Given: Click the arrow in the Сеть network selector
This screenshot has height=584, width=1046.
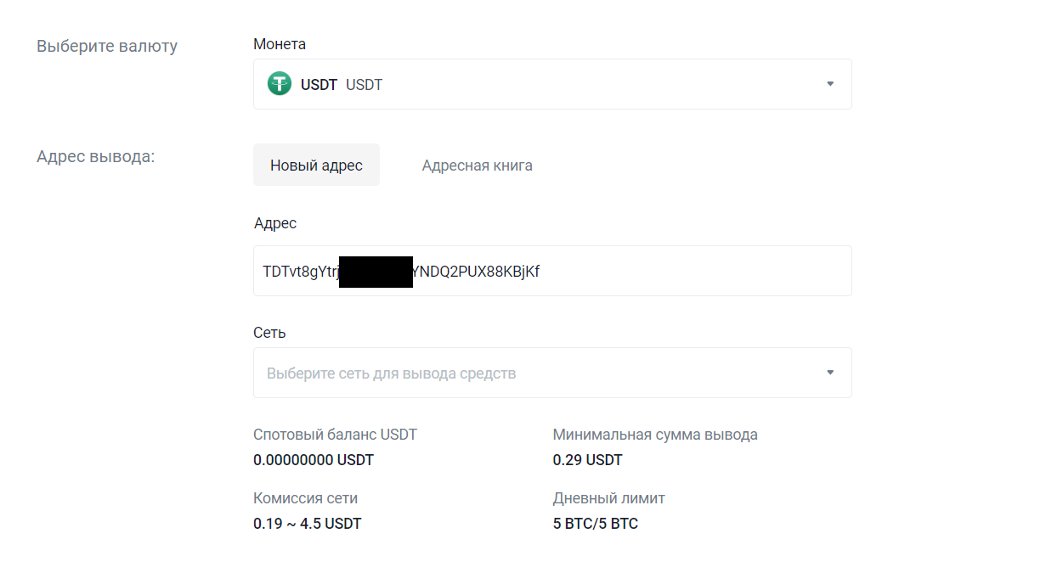Looking at the screenshot, I should [x=830, y=373].
